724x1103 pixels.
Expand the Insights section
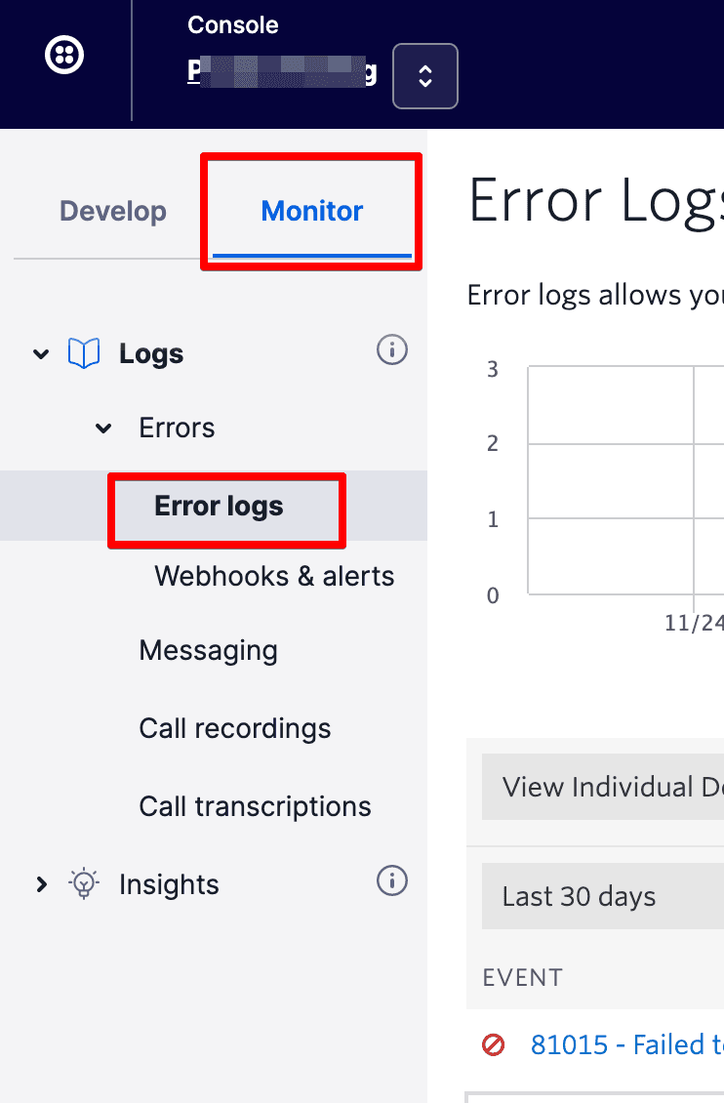tap(41, 884)
